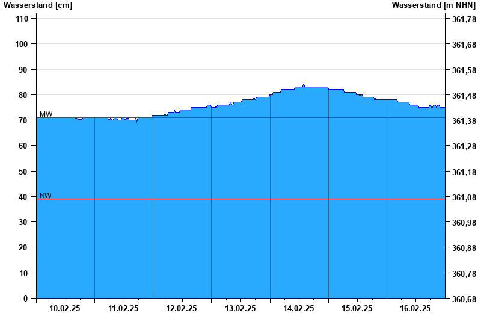Click the 90 value on left axis
This screenshot has height=331, width=481.
tap(23, 70)
